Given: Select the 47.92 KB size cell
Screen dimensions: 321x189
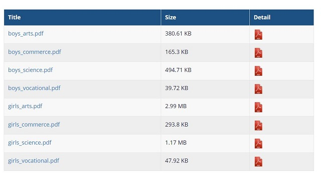Looking at the screenshot, I should (205, 161).
